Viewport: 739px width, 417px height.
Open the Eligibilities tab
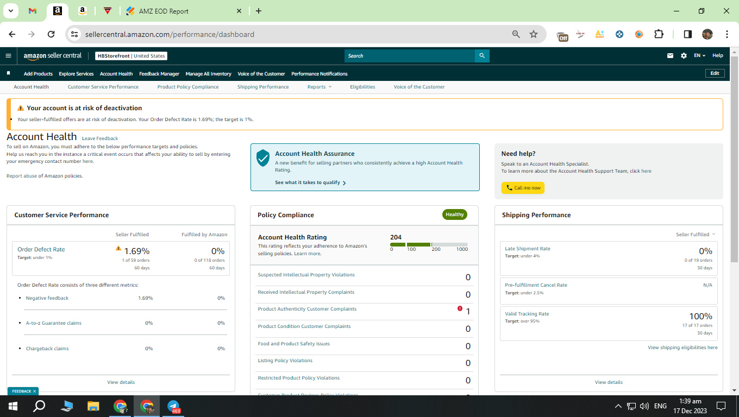(362, 87)
